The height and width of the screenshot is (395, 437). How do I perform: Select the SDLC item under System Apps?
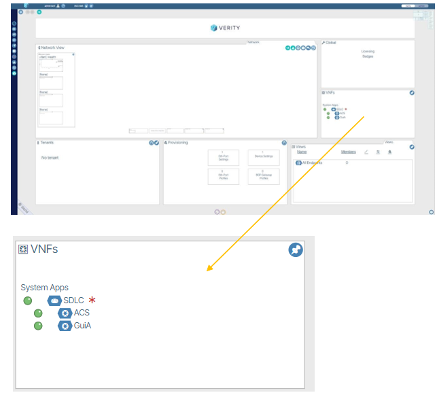[73, 300]
